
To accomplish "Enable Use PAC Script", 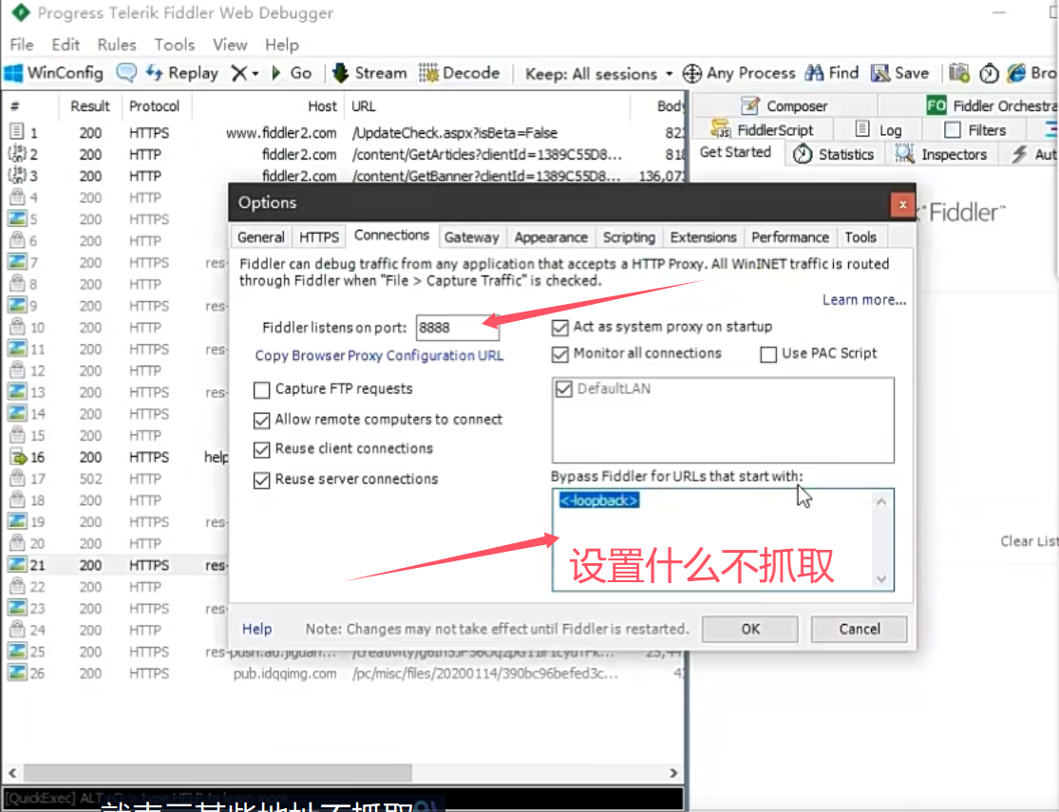I will click(768, 354).
